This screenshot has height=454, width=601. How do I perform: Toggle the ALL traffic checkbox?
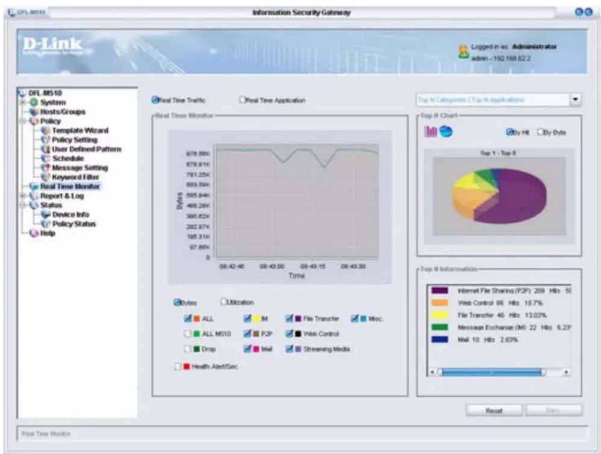coord(188,319)
